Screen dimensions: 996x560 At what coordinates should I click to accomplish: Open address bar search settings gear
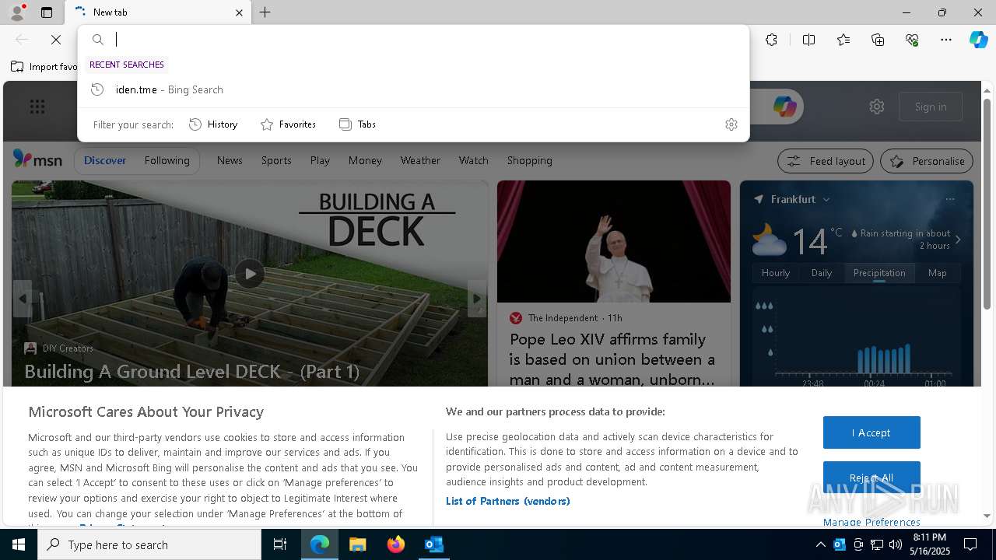(x=731, y=124)
